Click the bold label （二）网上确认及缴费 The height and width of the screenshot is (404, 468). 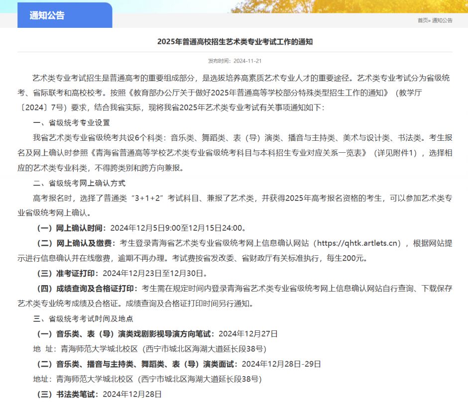pos(75,243)
